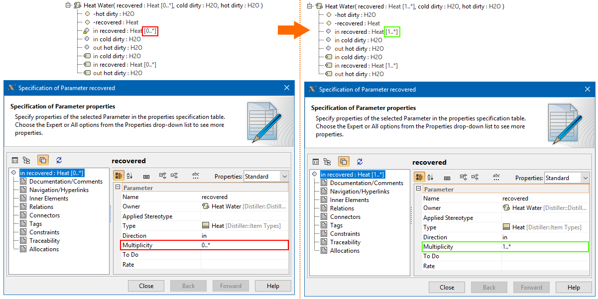Click refresh arrows icon in right dialog
Image resolution: width=598 pixels, height=299 pixels.
click(x=360, y=162)
